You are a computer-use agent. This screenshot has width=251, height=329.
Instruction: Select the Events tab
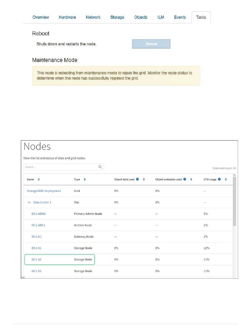(x=180, y=17)
